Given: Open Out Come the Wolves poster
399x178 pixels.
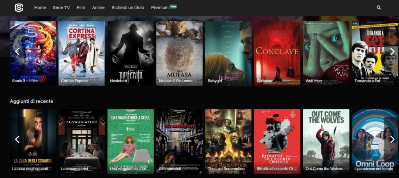Looking at the screenshot, I should 326,141.
